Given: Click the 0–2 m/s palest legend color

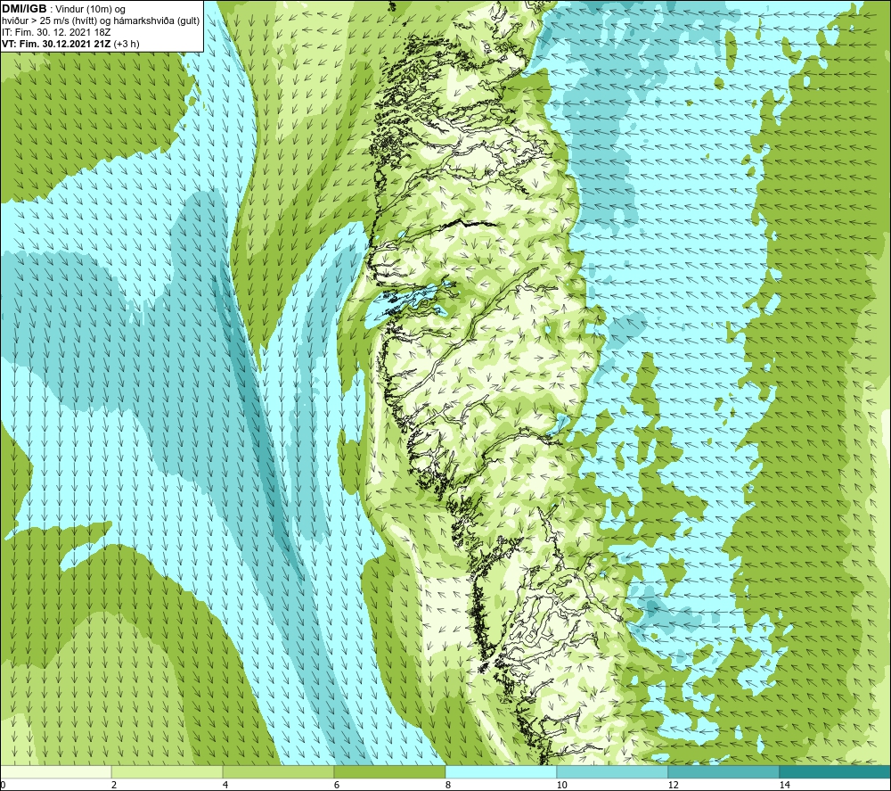Looking at the screenshot, I should pos(55,771).
